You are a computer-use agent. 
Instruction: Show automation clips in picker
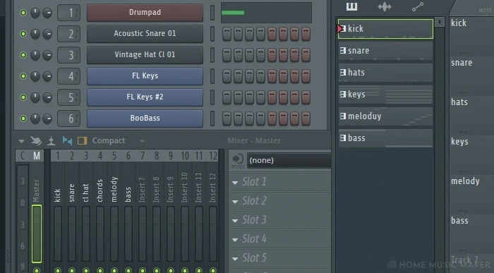(418, 6)
